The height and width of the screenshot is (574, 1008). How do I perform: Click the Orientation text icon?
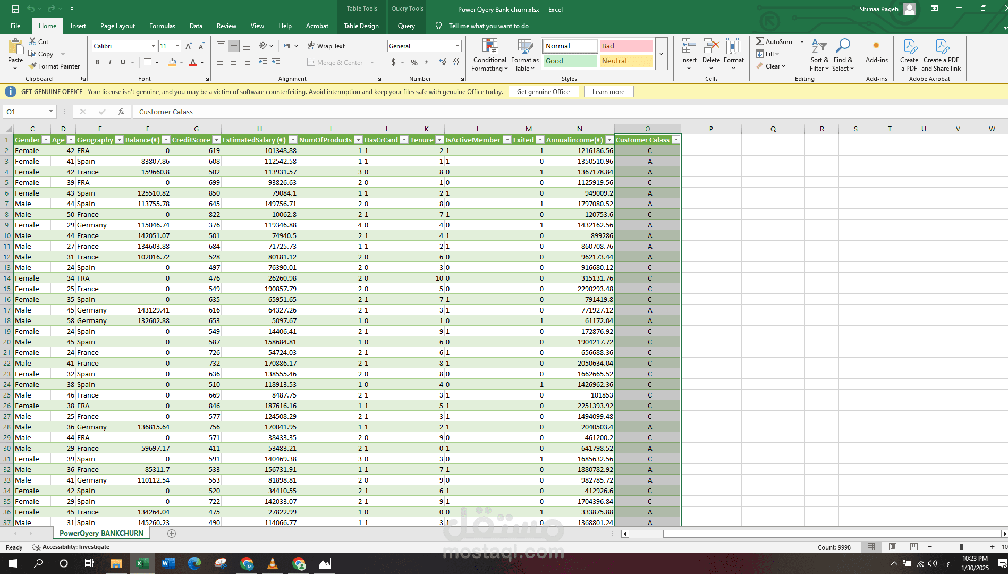pos(263,46)
